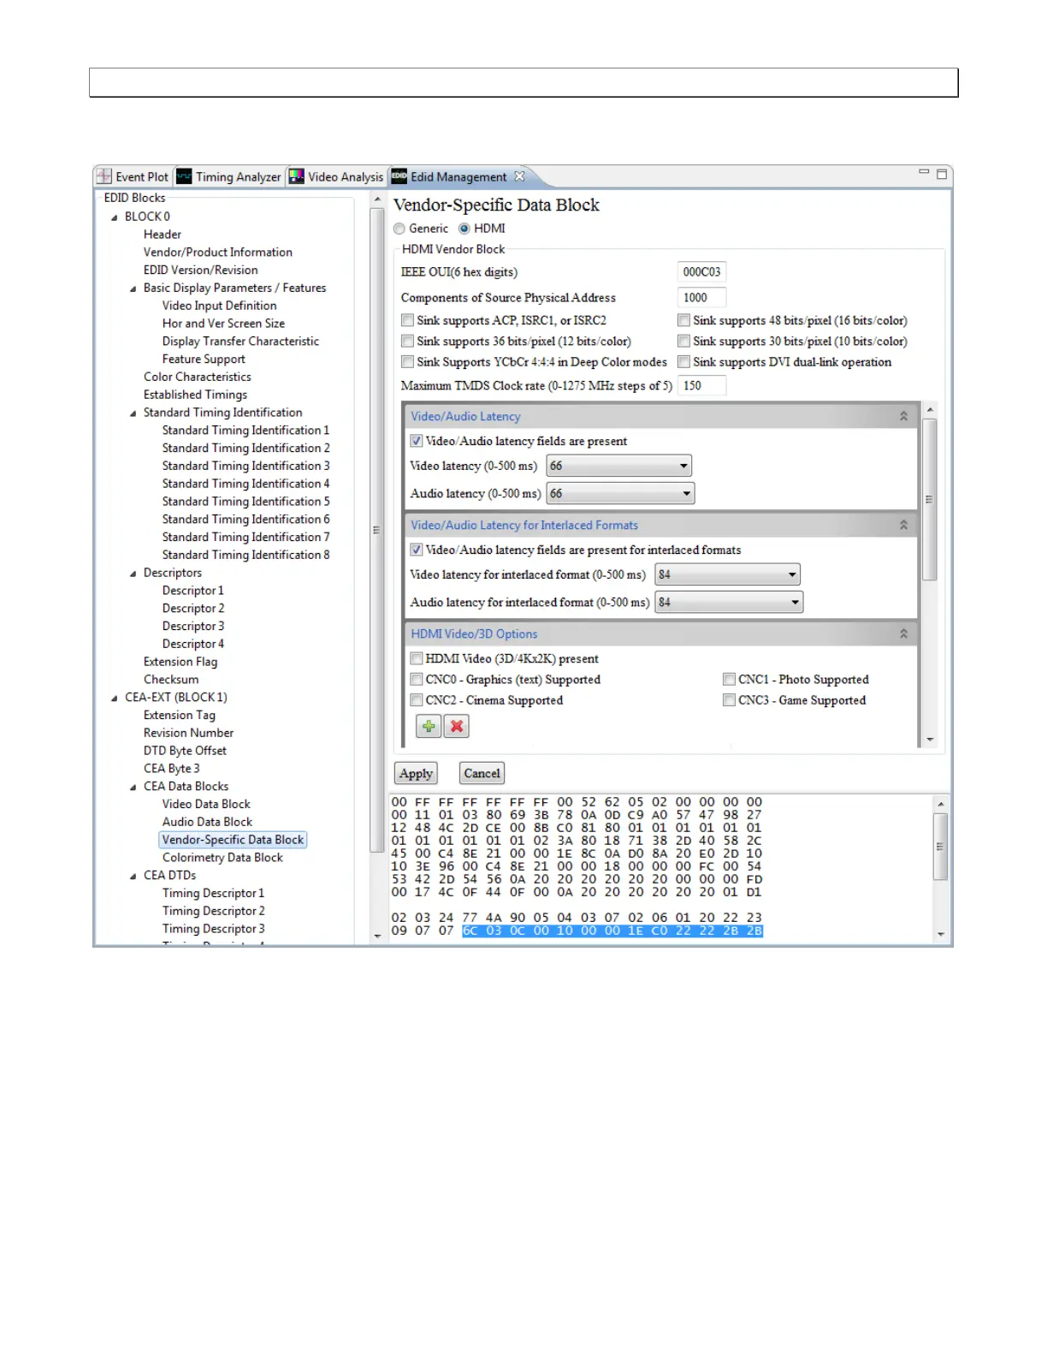Viewport: 1047px width, 1356px height.
Task: Click the green plus add icon
Action: click(x=429, y=727)
